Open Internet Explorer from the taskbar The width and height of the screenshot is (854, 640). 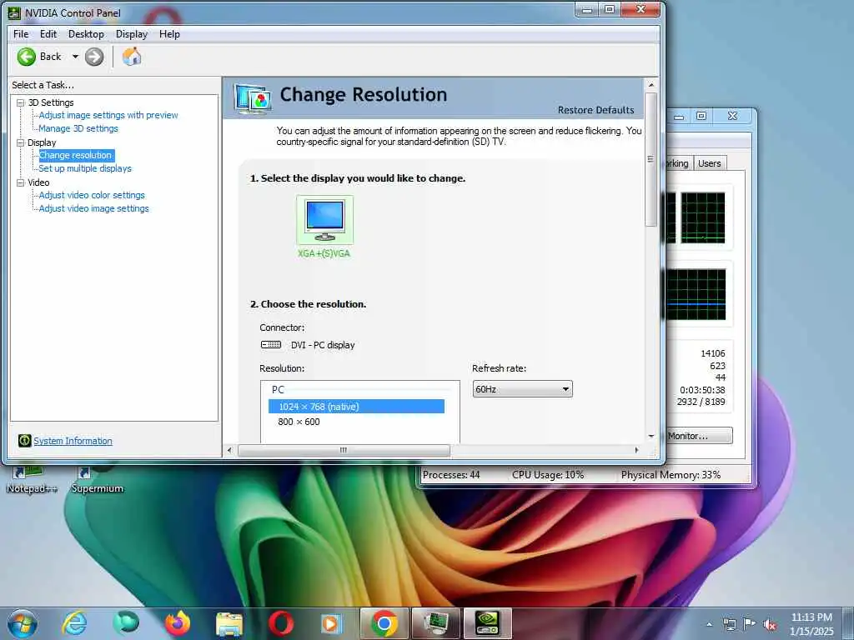[x=74, y=623]
